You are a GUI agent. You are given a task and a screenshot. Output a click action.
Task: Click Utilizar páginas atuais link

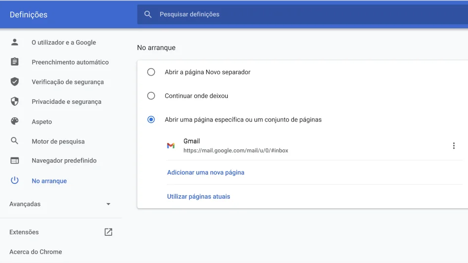tap(199, 196)
